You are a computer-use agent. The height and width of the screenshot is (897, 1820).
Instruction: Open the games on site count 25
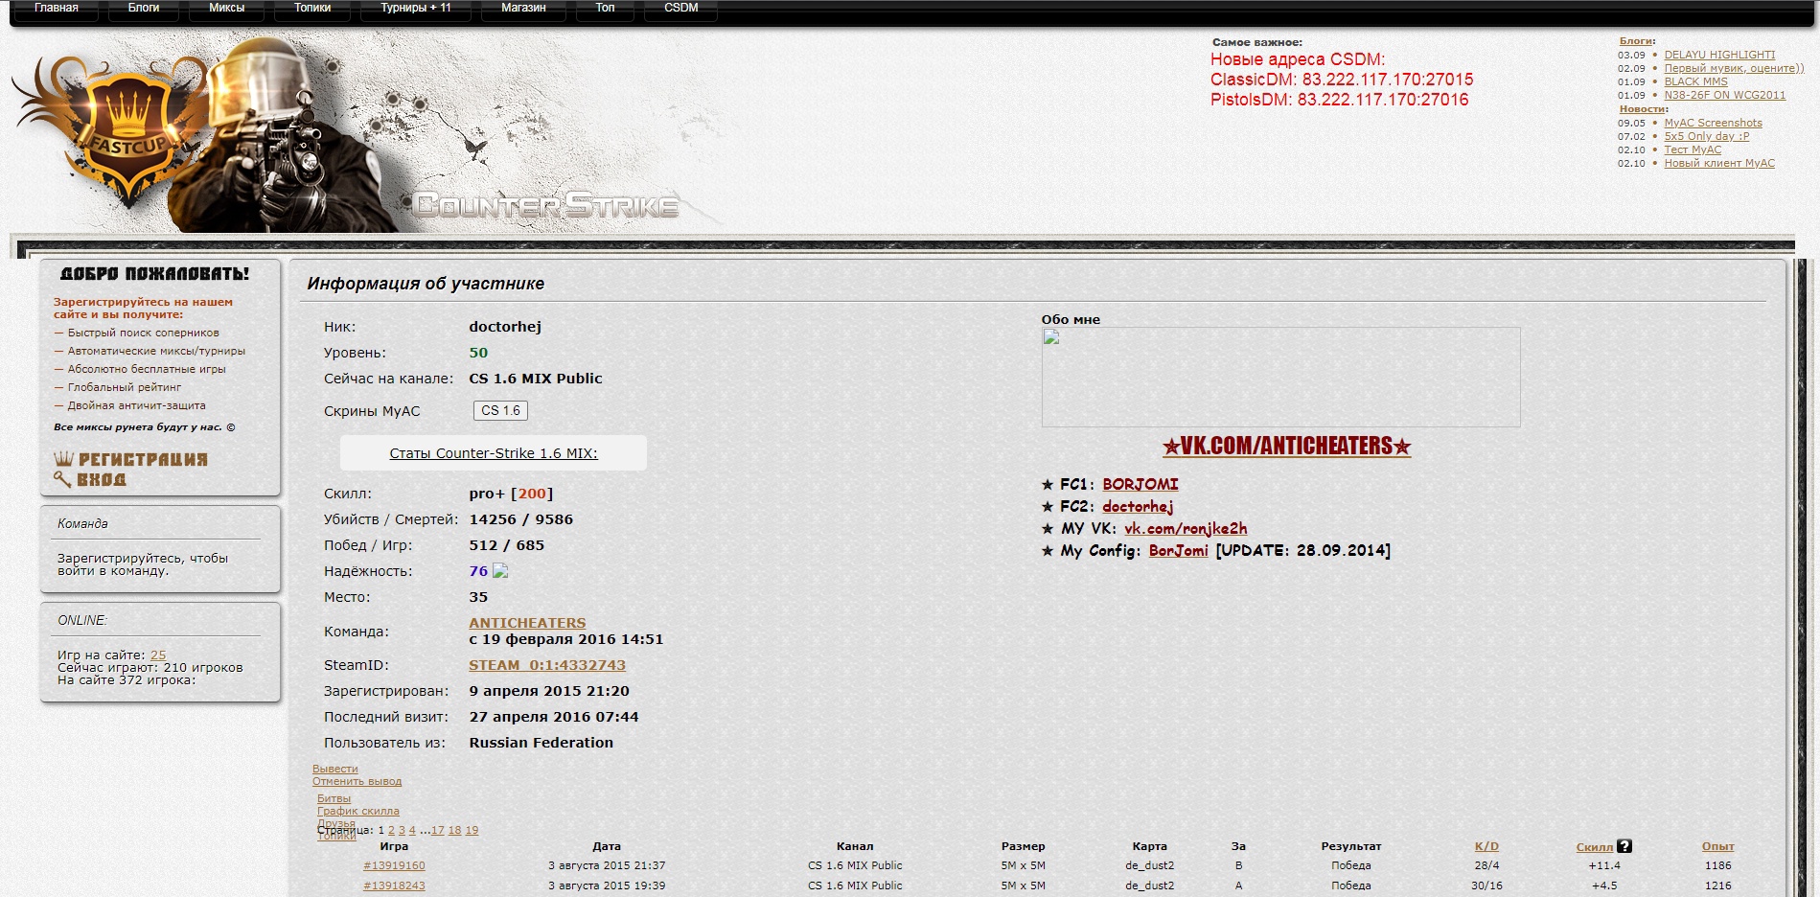coord(158,655)
